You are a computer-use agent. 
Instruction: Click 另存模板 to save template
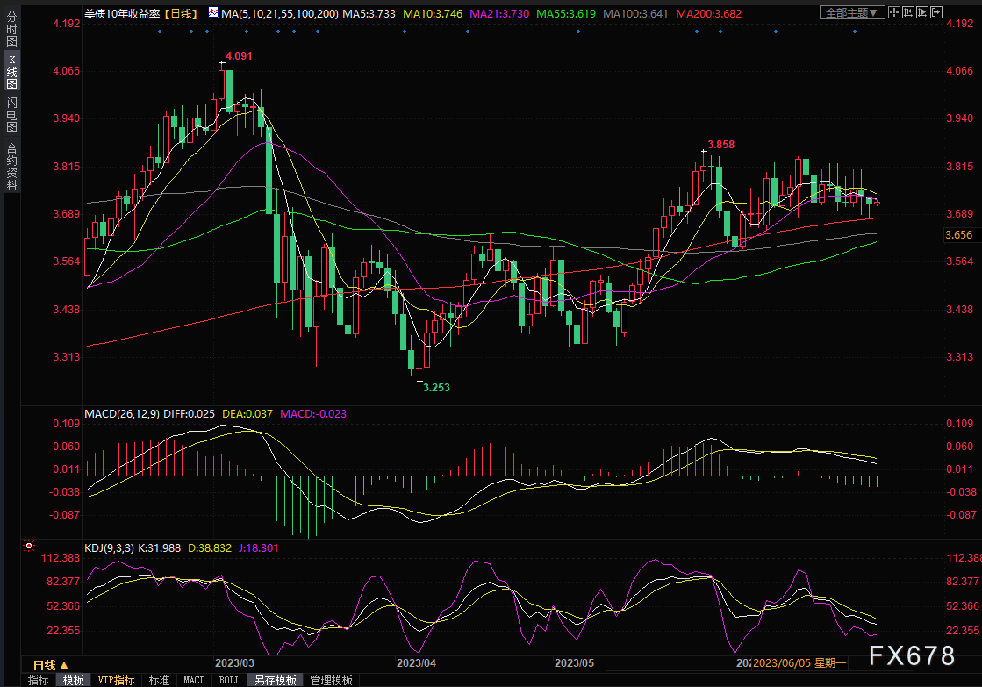point(275,680)
